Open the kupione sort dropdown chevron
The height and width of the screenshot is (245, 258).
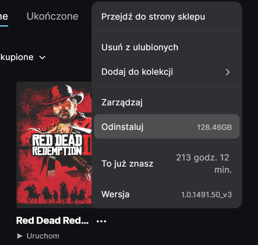[42, 58]
